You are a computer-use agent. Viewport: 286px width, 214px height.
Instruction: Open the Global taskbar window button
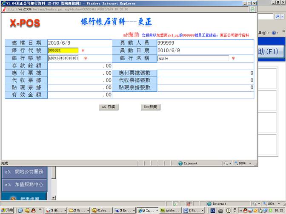pos(102,210)
